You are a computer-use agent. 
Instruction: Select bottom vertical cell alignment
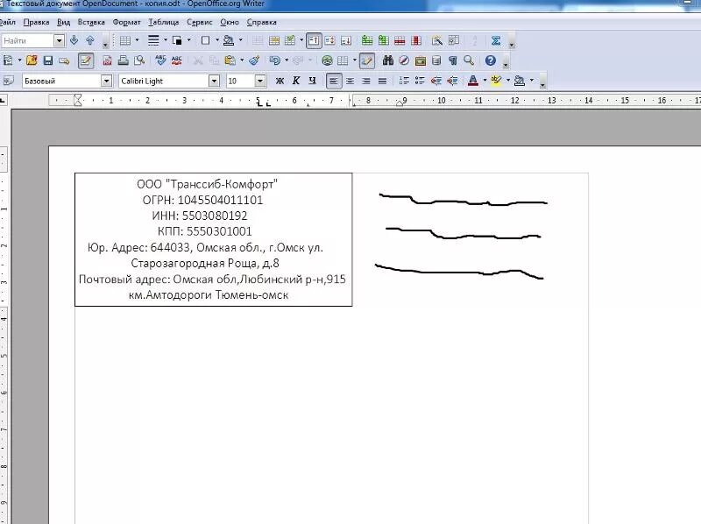coord(346,40)
